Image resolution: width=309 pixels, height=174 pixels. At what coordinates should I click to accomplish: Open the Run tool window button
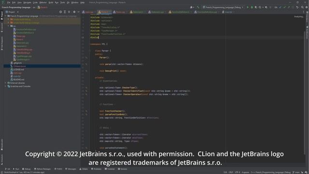[16, 169]
